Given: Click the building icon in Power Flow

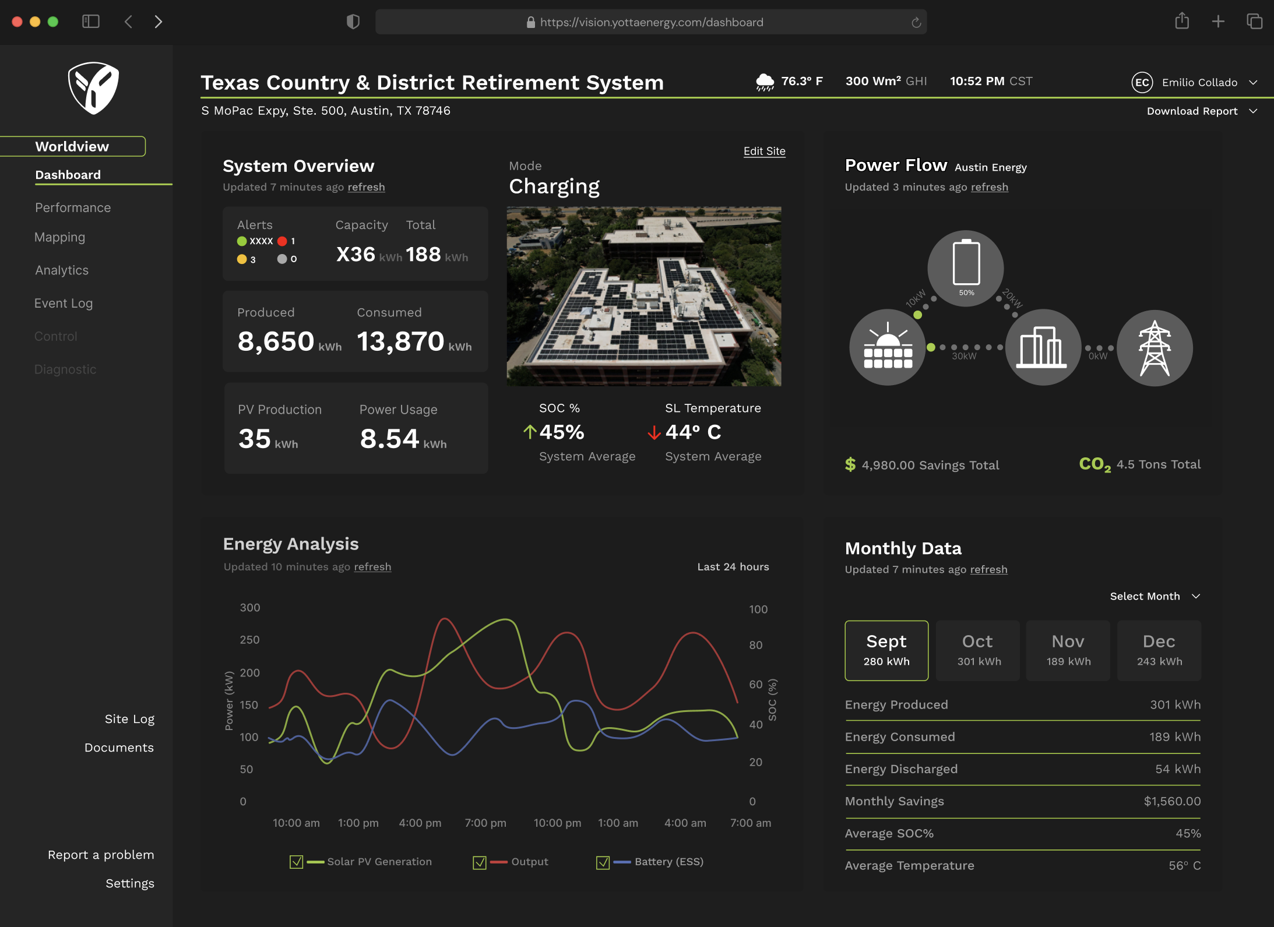Looking at the screenshot, I should pyautogui.click(x=1042, y=347).
